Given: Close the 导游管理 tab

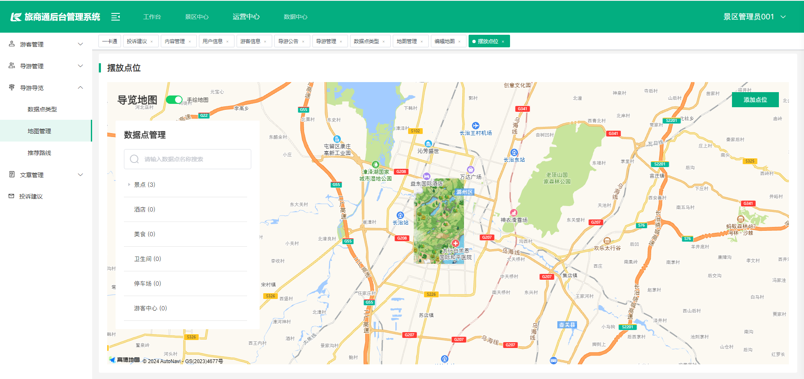Looking at the screenshot, I should tap(341, 41).
